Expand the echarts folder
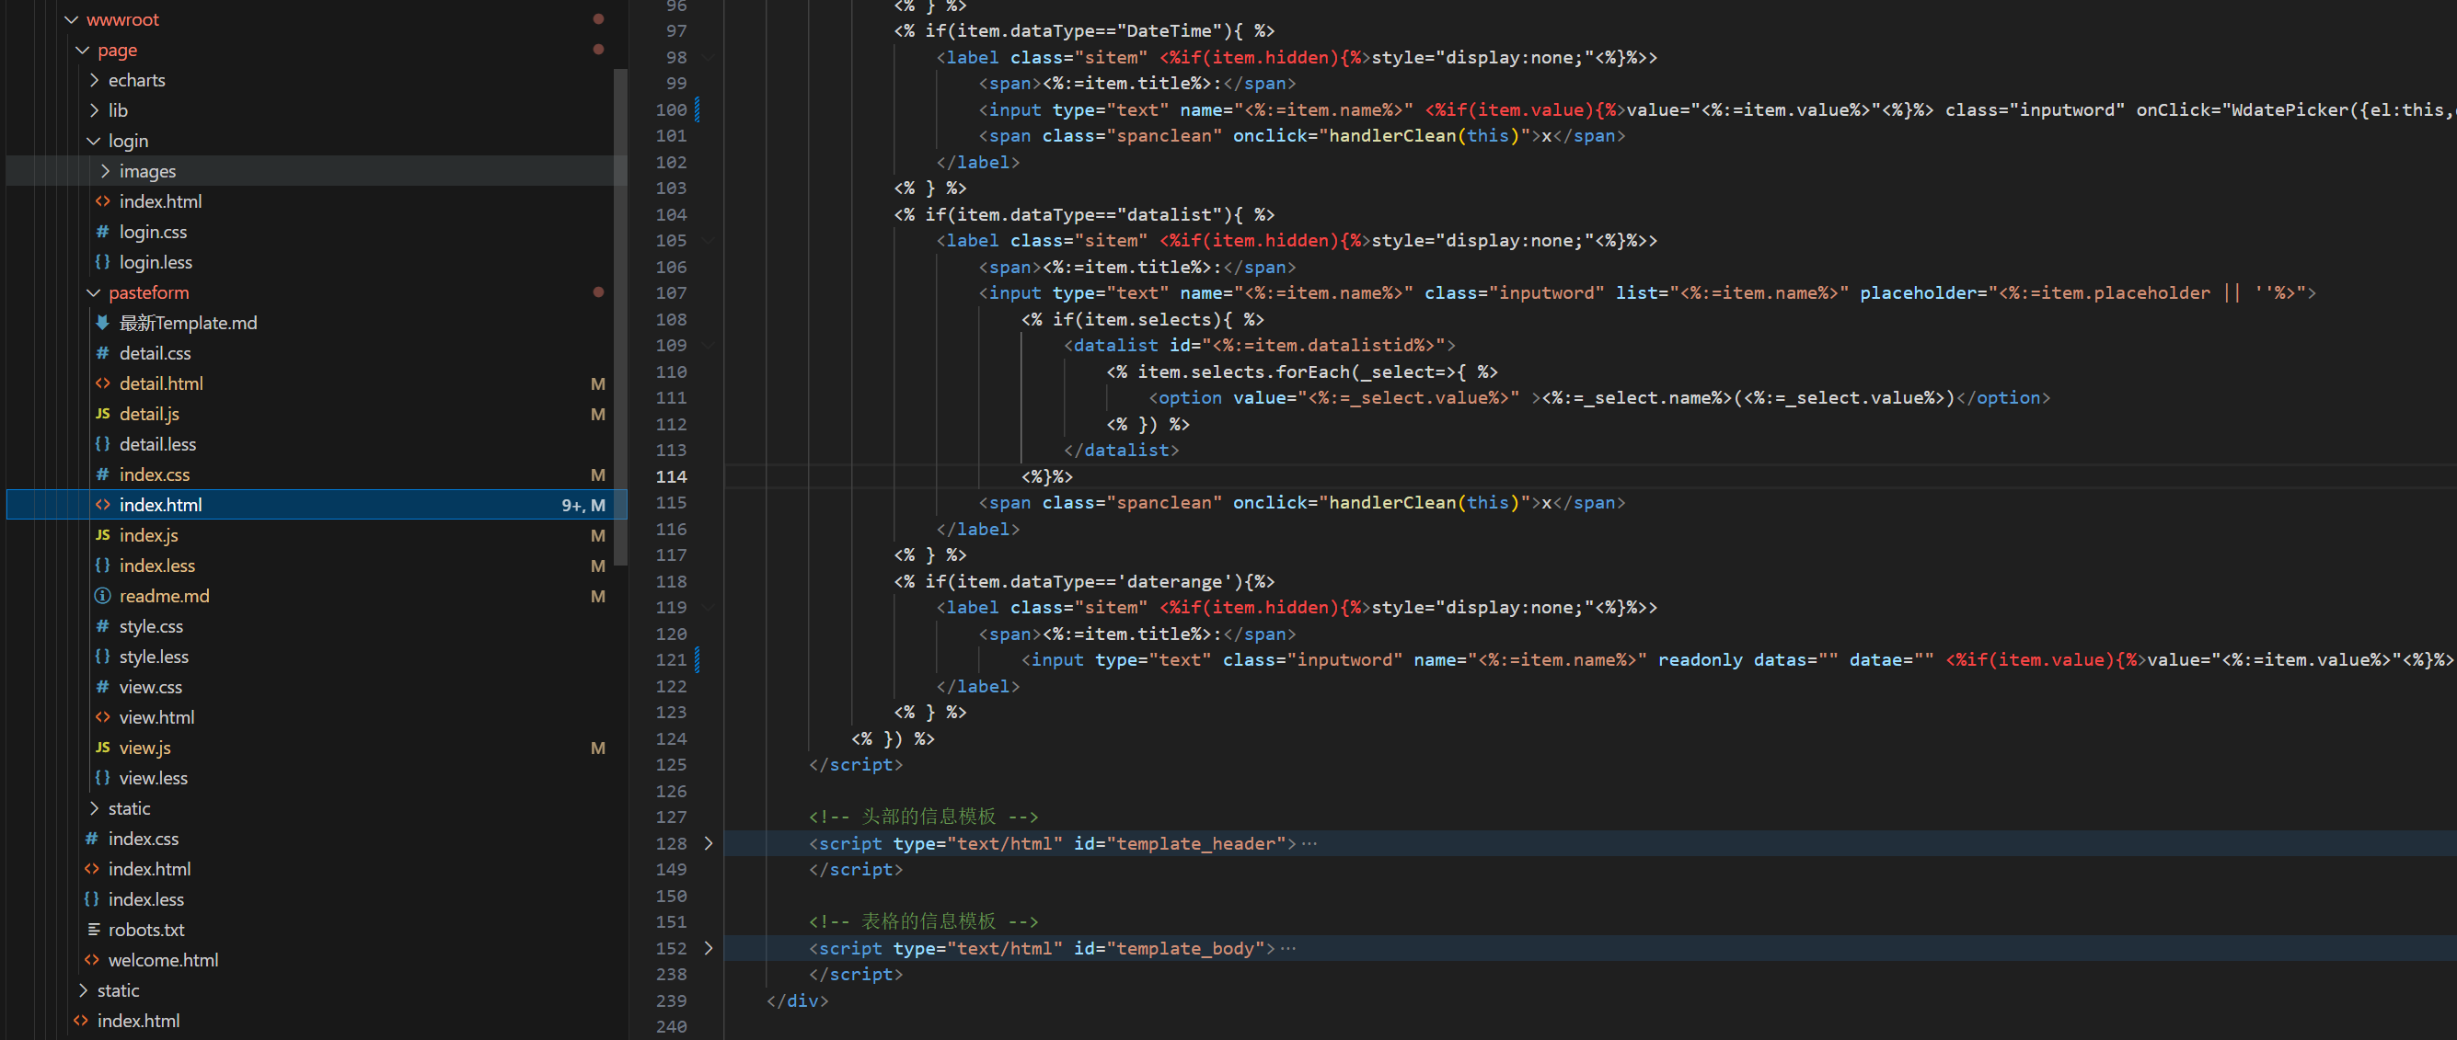 94,80
